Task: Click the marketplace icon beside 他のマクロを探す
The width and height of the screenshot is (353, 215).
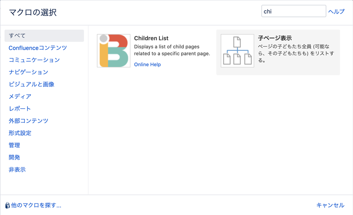Action: coord(8,205)
